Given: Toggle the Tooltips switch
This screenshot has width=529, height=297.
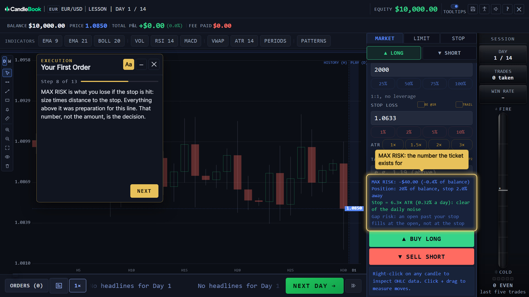Looking at the screenshot, I should pyautogui.click(x=455, y=6).
